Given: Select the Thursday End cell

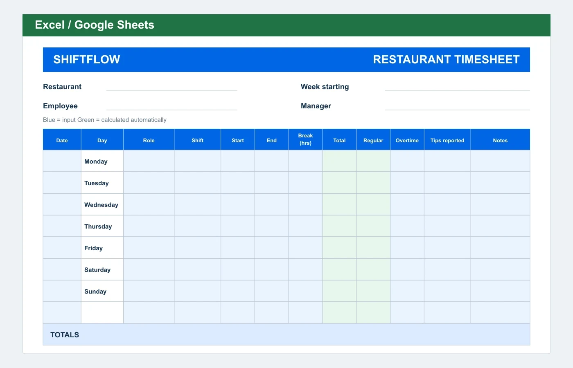Looking at the screenshot, I should pyautogui.click(x=272, y=226).
